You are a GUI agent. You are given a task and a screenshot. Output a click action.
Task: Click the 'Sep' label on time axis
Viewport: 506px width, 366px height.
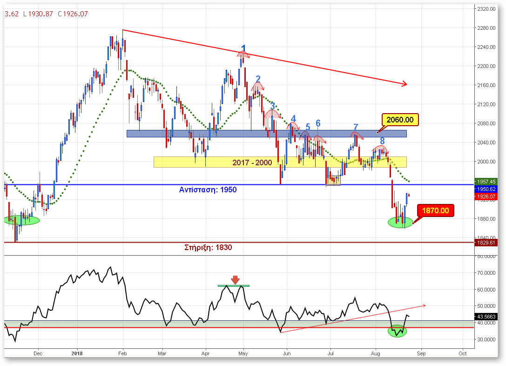pos(421,353)
